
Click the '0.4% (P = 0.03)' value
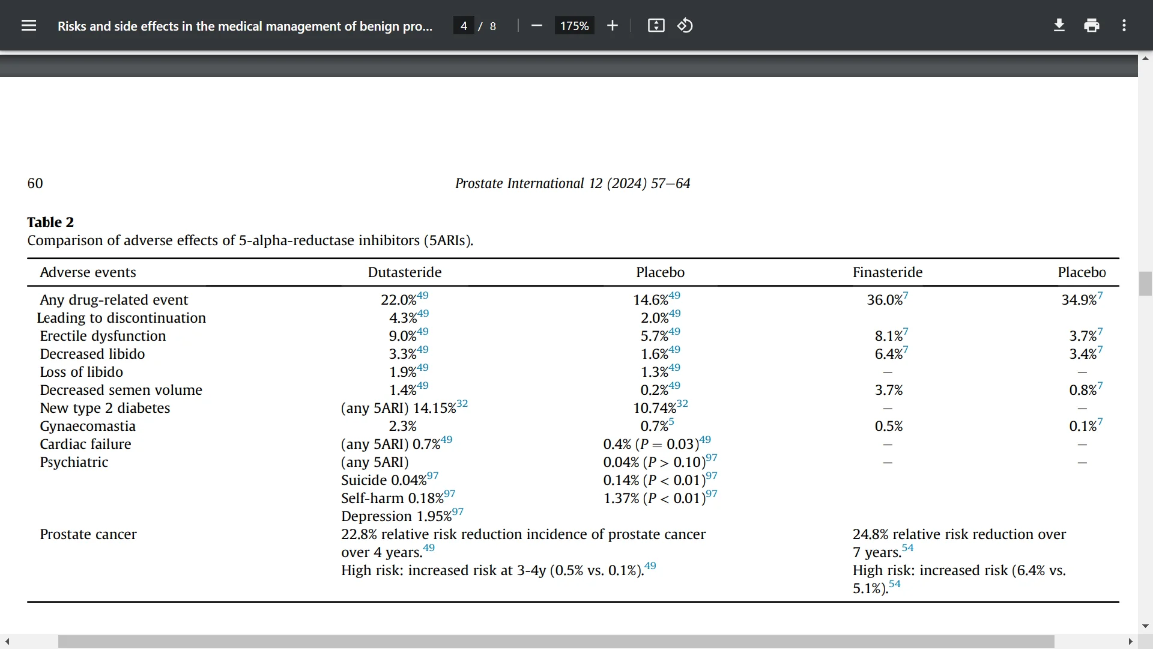point(651,444)
